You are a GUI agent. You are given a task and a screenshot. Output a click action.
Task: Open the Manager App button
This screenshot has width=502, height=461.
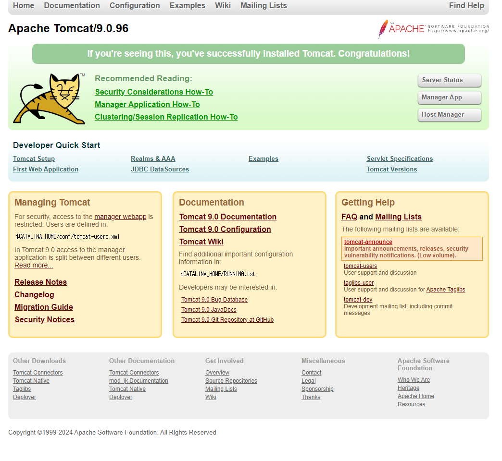point(449,97)
